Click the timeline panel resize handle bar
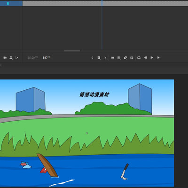188x188 pixels. coord(72,51)
